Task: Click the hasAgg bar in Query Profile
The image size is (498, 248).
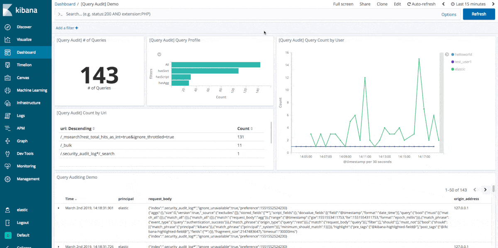Action: pos(180,83)
